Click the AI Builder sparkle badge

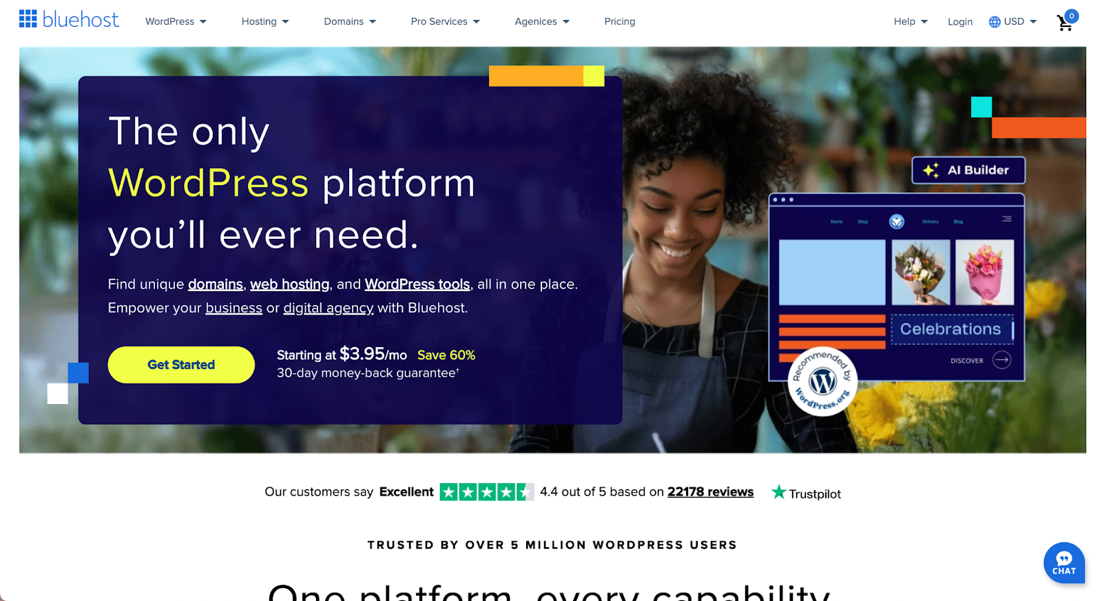click(968, 170)
